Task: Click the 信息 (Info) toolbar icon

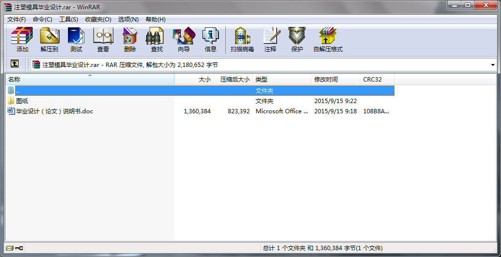Action: point(211,36)
